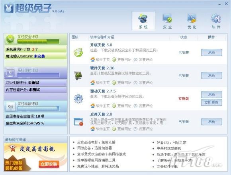Click 立即更新 for 驱动天使

click(211, 103)
